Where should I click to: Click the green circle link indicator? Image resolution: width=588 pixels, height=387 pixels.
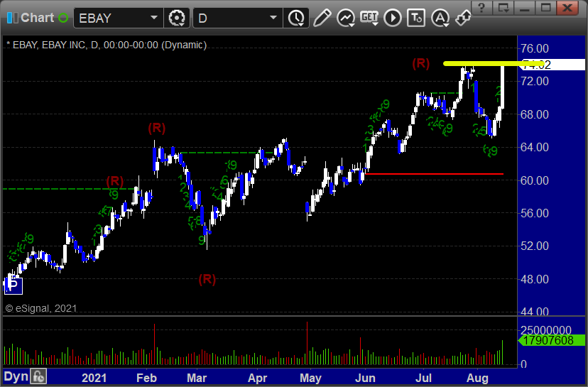click(63, 18)
